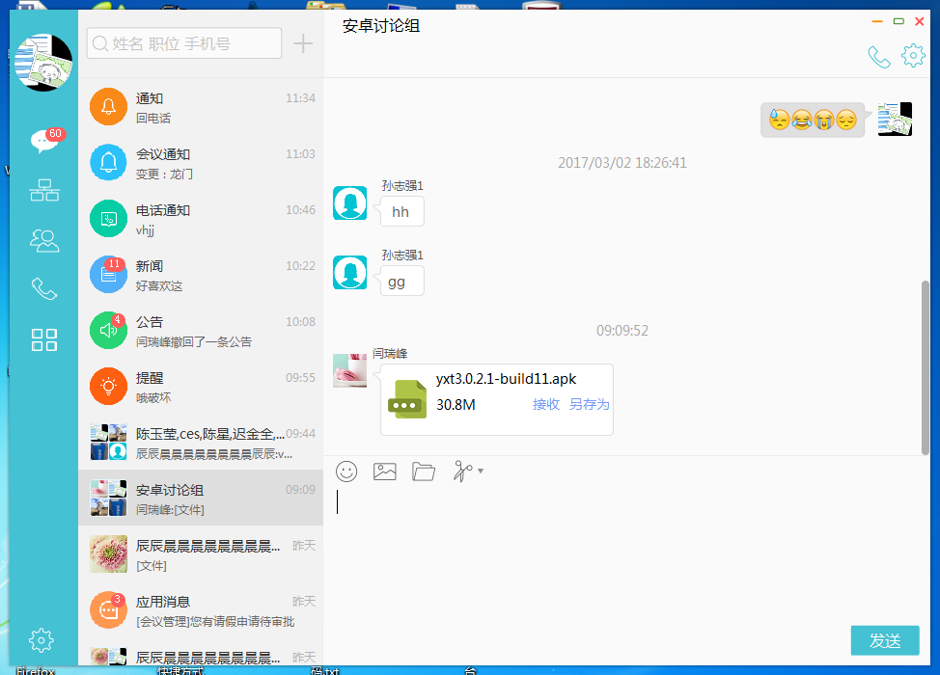The height and width of the screenshot is (675, 940).
Task: Open the organization chart in the left sidebar
Action: pyautogui.click(x=44, y=190)
